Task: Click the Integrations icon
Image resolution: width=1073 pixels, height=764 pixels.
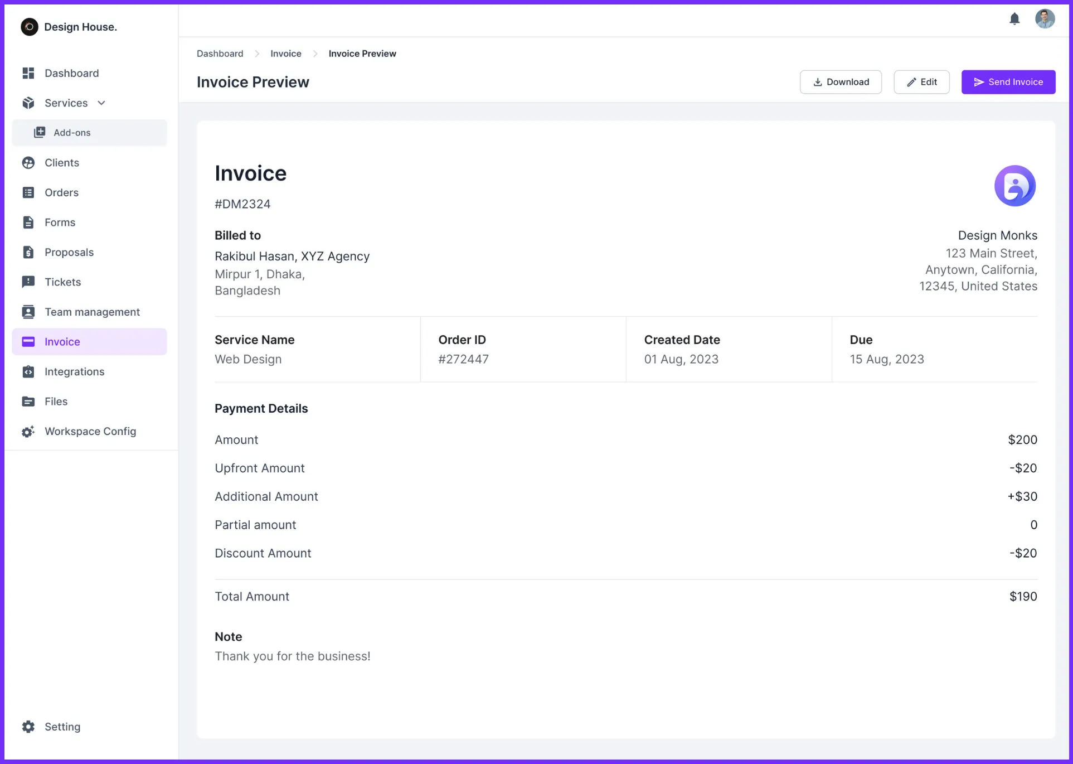Action: 28,371
